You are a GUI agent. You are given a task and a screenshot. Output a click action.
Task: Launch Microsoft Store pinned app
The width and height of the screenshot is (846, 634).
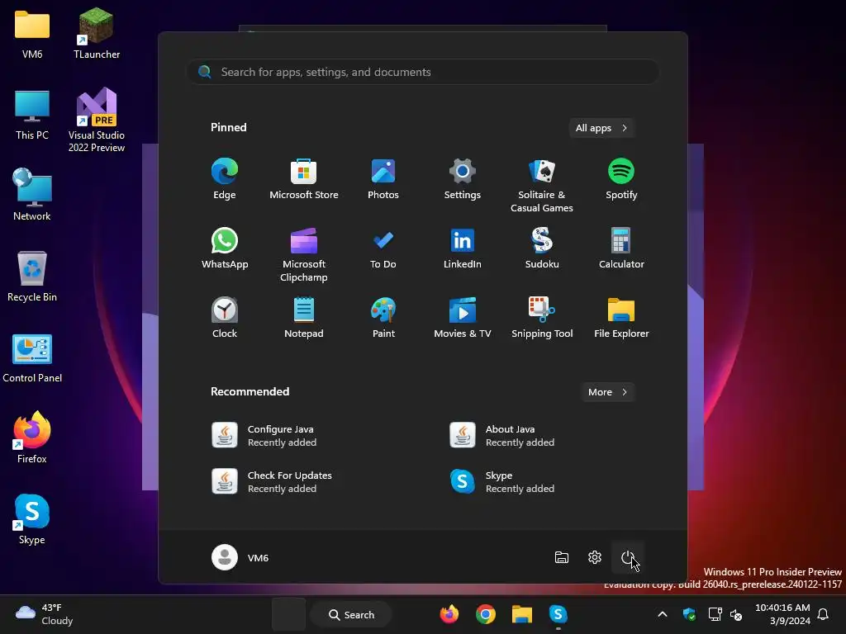304,179
